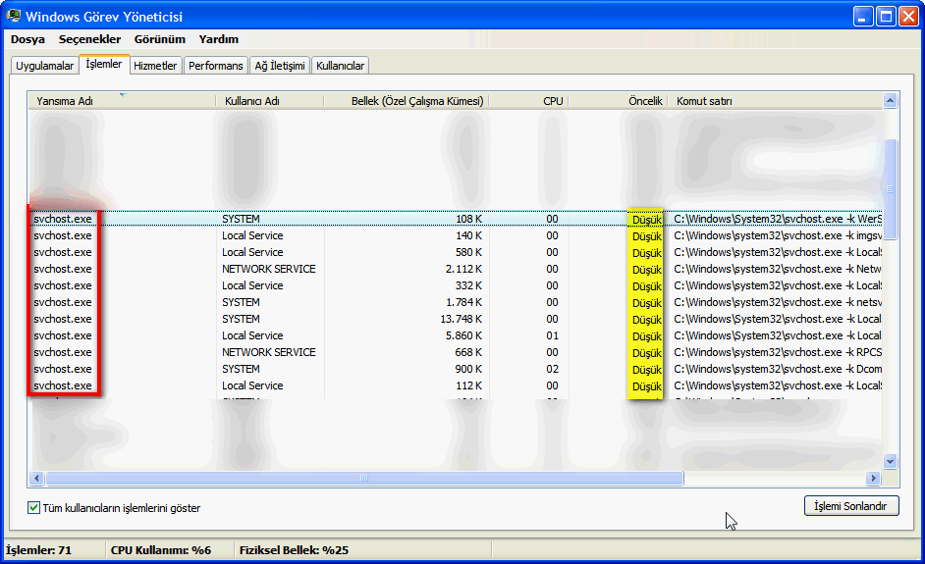The width and height of the screenshot is (925, 564).
Task: Click the horizontal scrollbar left arrow
Action: [36, 478]
